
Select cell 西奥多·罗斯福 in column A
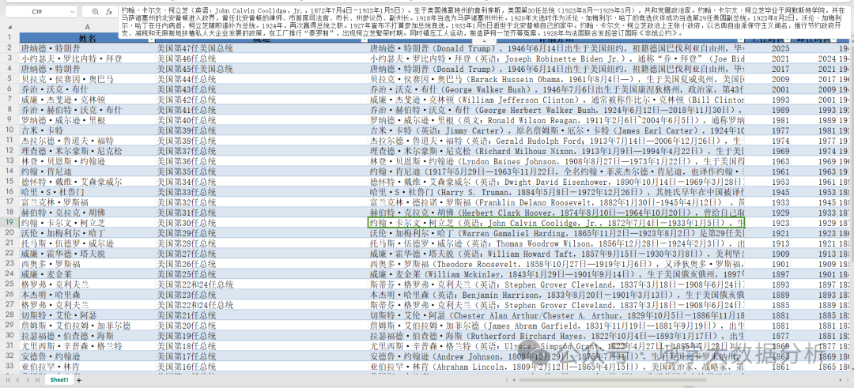tap(87, 264)
